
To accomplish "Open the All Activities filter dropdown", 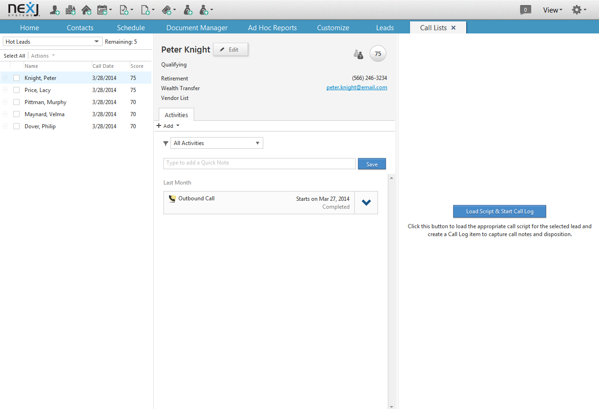I will coord(217,143).
